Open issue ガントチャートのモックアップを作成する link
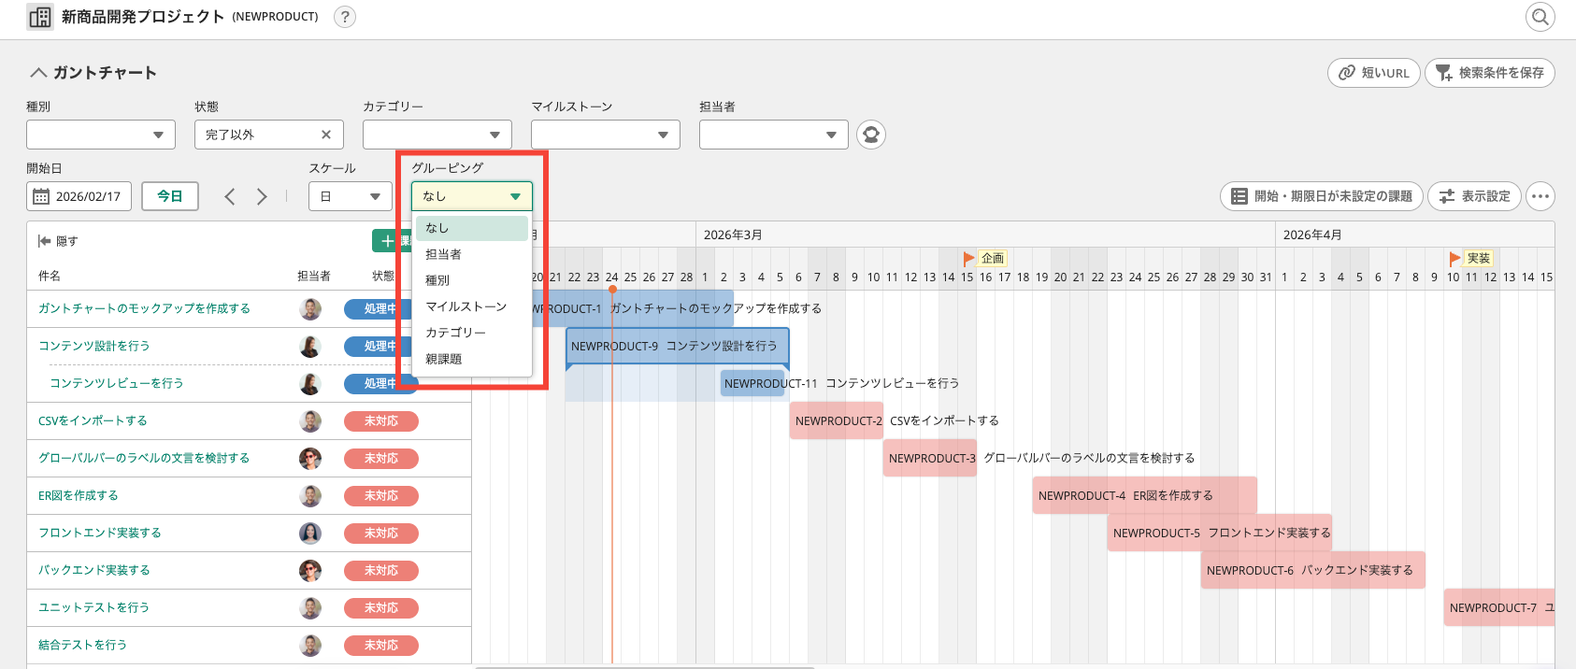 tap(144, 308)
